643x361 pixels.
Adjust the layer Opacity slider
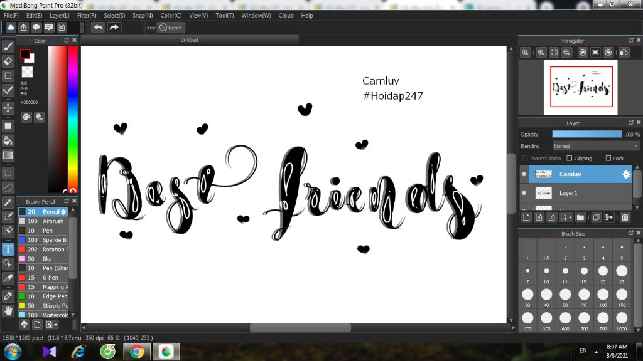pos(587,134)
